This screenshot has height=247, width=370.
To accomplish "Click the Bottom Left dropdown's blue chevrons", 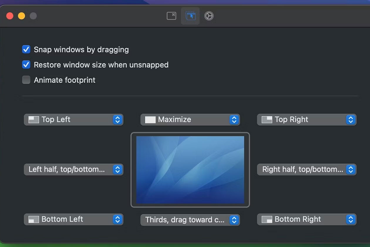I will coord(118,219).
